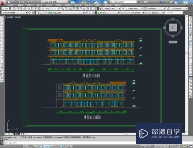Open the workspace dropdown in title bar
The image size is (193, 148).
pos(68,2)
